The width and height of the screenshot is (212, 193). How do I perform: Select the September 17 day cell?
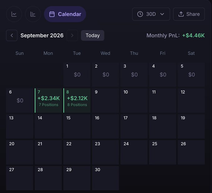pyautogui.click(x=134, y=126)
